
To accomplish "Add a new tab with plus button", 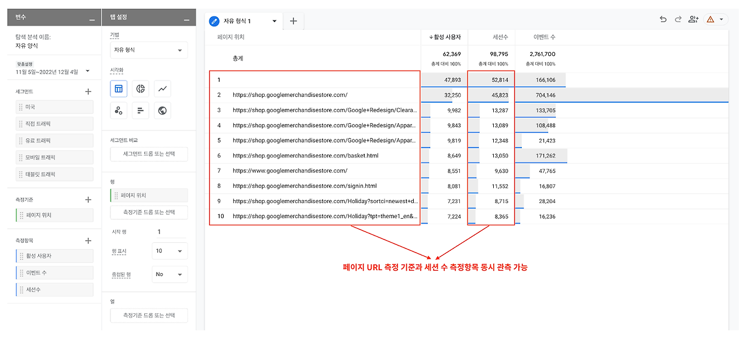I will [x=293, y=21].
